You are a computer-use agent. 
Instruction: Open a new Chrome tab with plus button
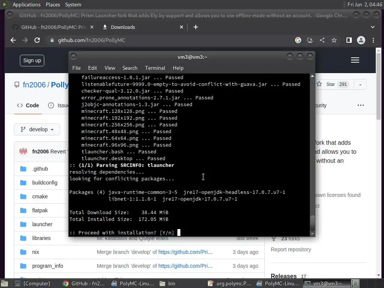tap(196, 27)
